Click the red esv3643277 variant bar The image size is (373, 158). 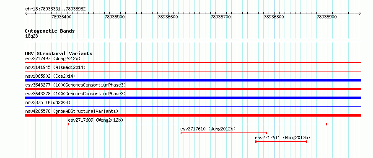pos(193,89)
